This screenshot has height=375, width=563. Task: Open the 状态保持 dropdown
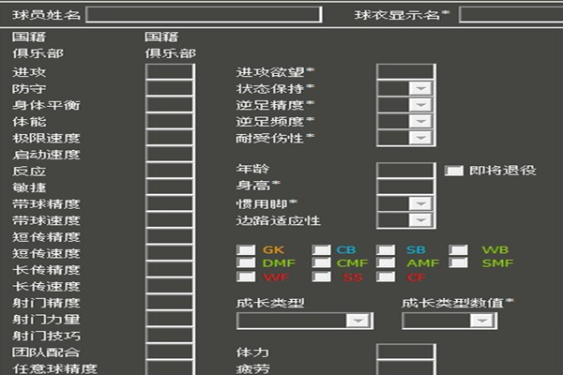point(419,88)
